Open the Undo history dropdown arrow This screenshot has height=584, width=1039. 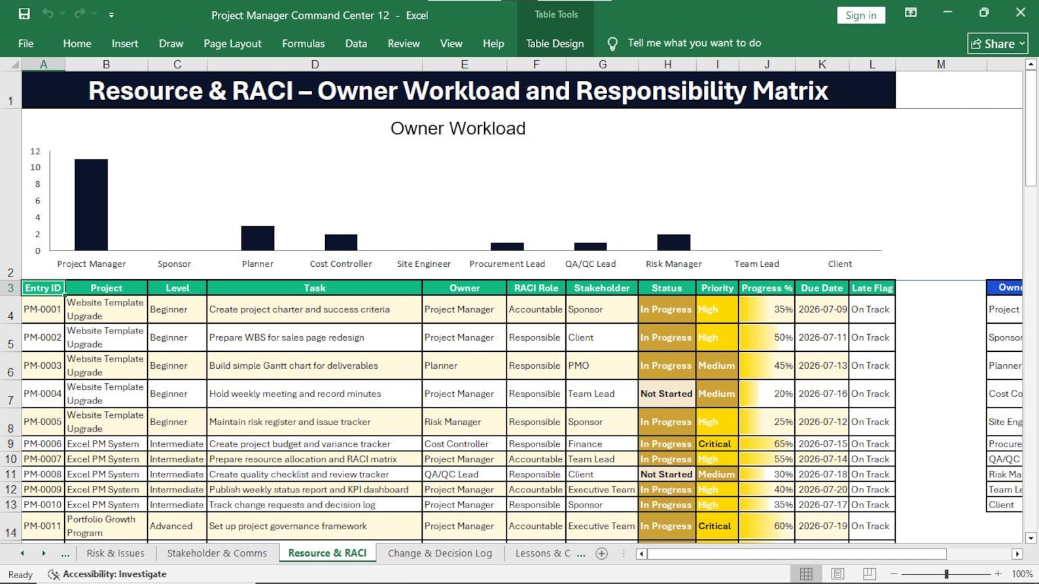coord(62,14)
